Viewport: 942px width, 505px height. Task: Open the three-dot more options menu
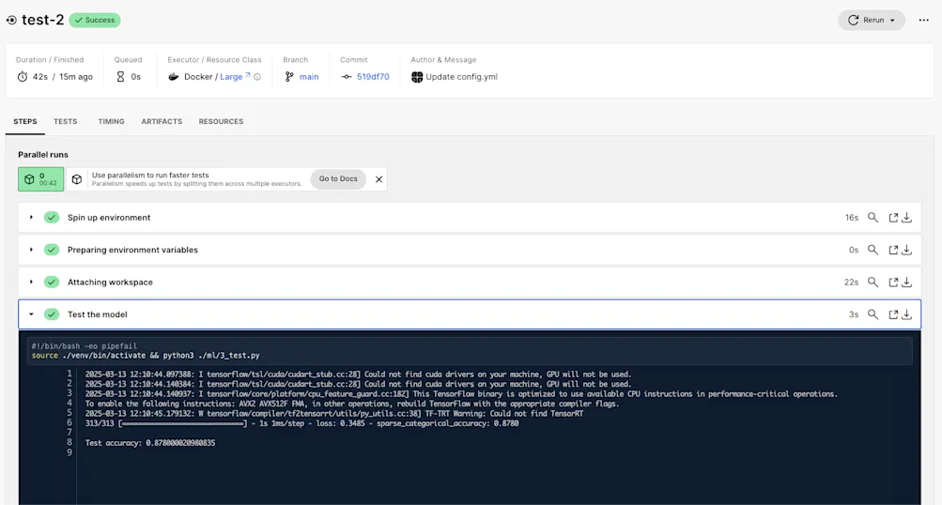[924, 20]
